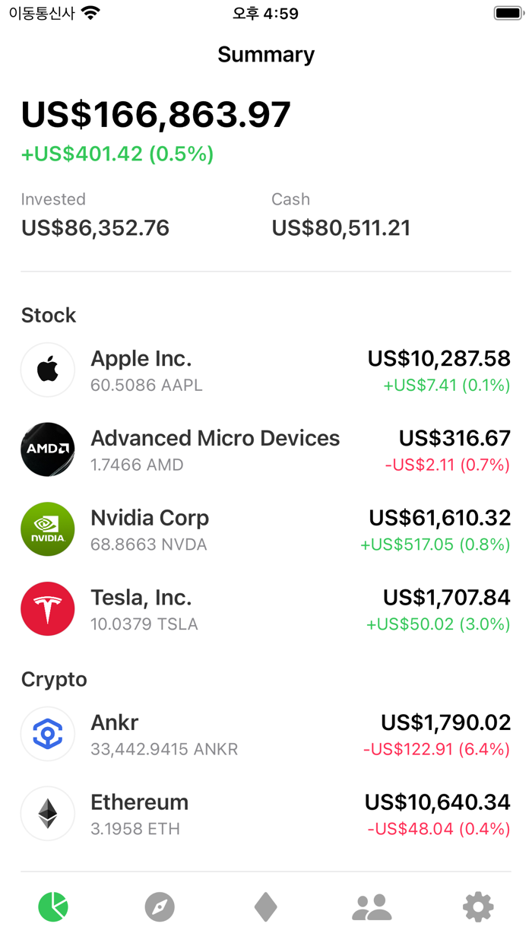Open the Settings gear icon
Viewport: 532px width, 946px height.
(478, 906)
